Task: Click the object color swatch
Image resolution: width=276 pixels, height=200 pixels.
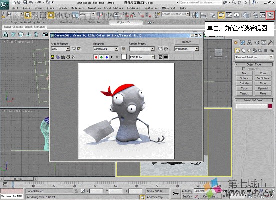Action: coord(270,106)
